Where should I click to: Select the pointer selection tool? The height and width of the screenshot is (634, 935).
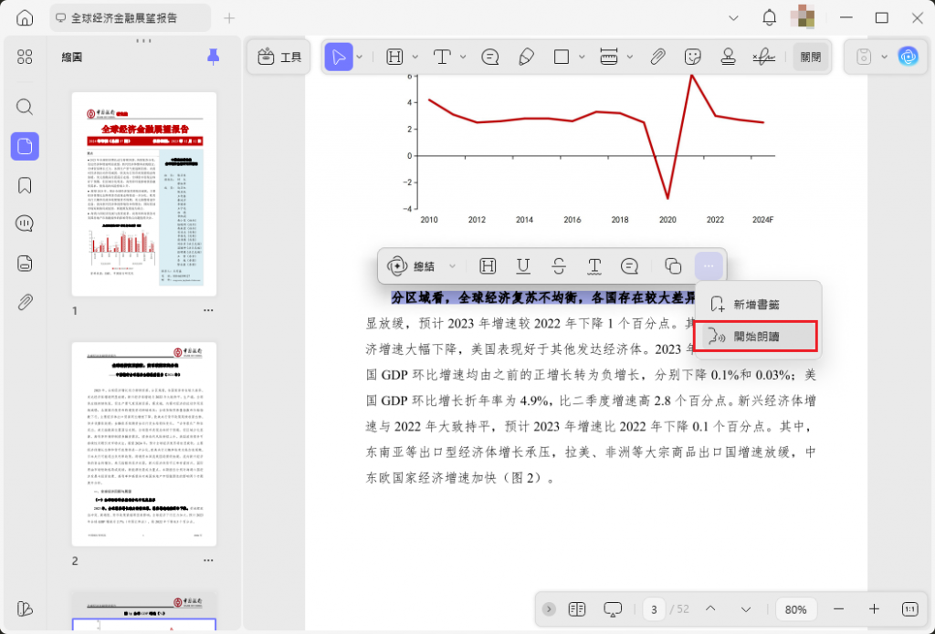337,56
